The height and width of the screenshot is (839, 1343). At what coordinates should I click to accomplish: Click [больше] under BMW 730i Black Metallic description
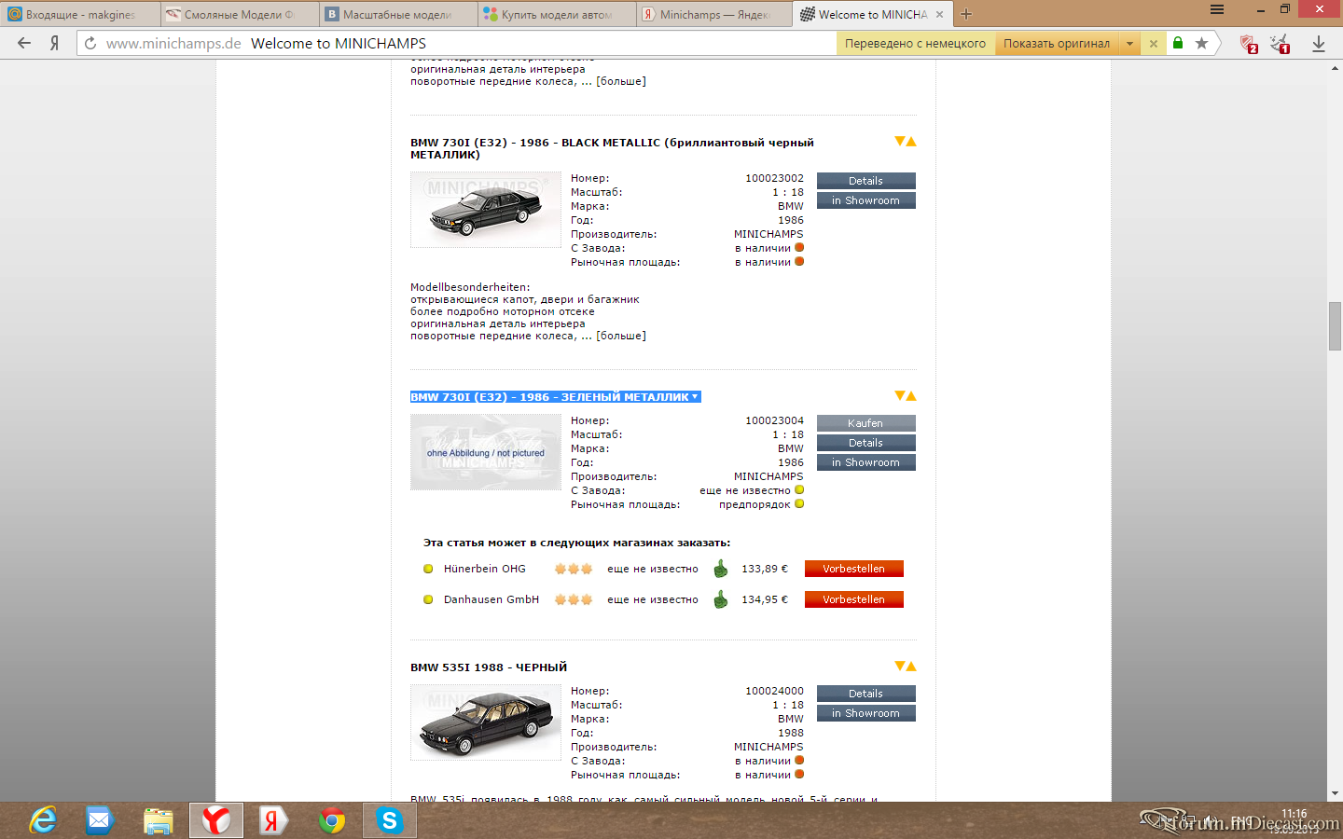[x=621, y=336]
